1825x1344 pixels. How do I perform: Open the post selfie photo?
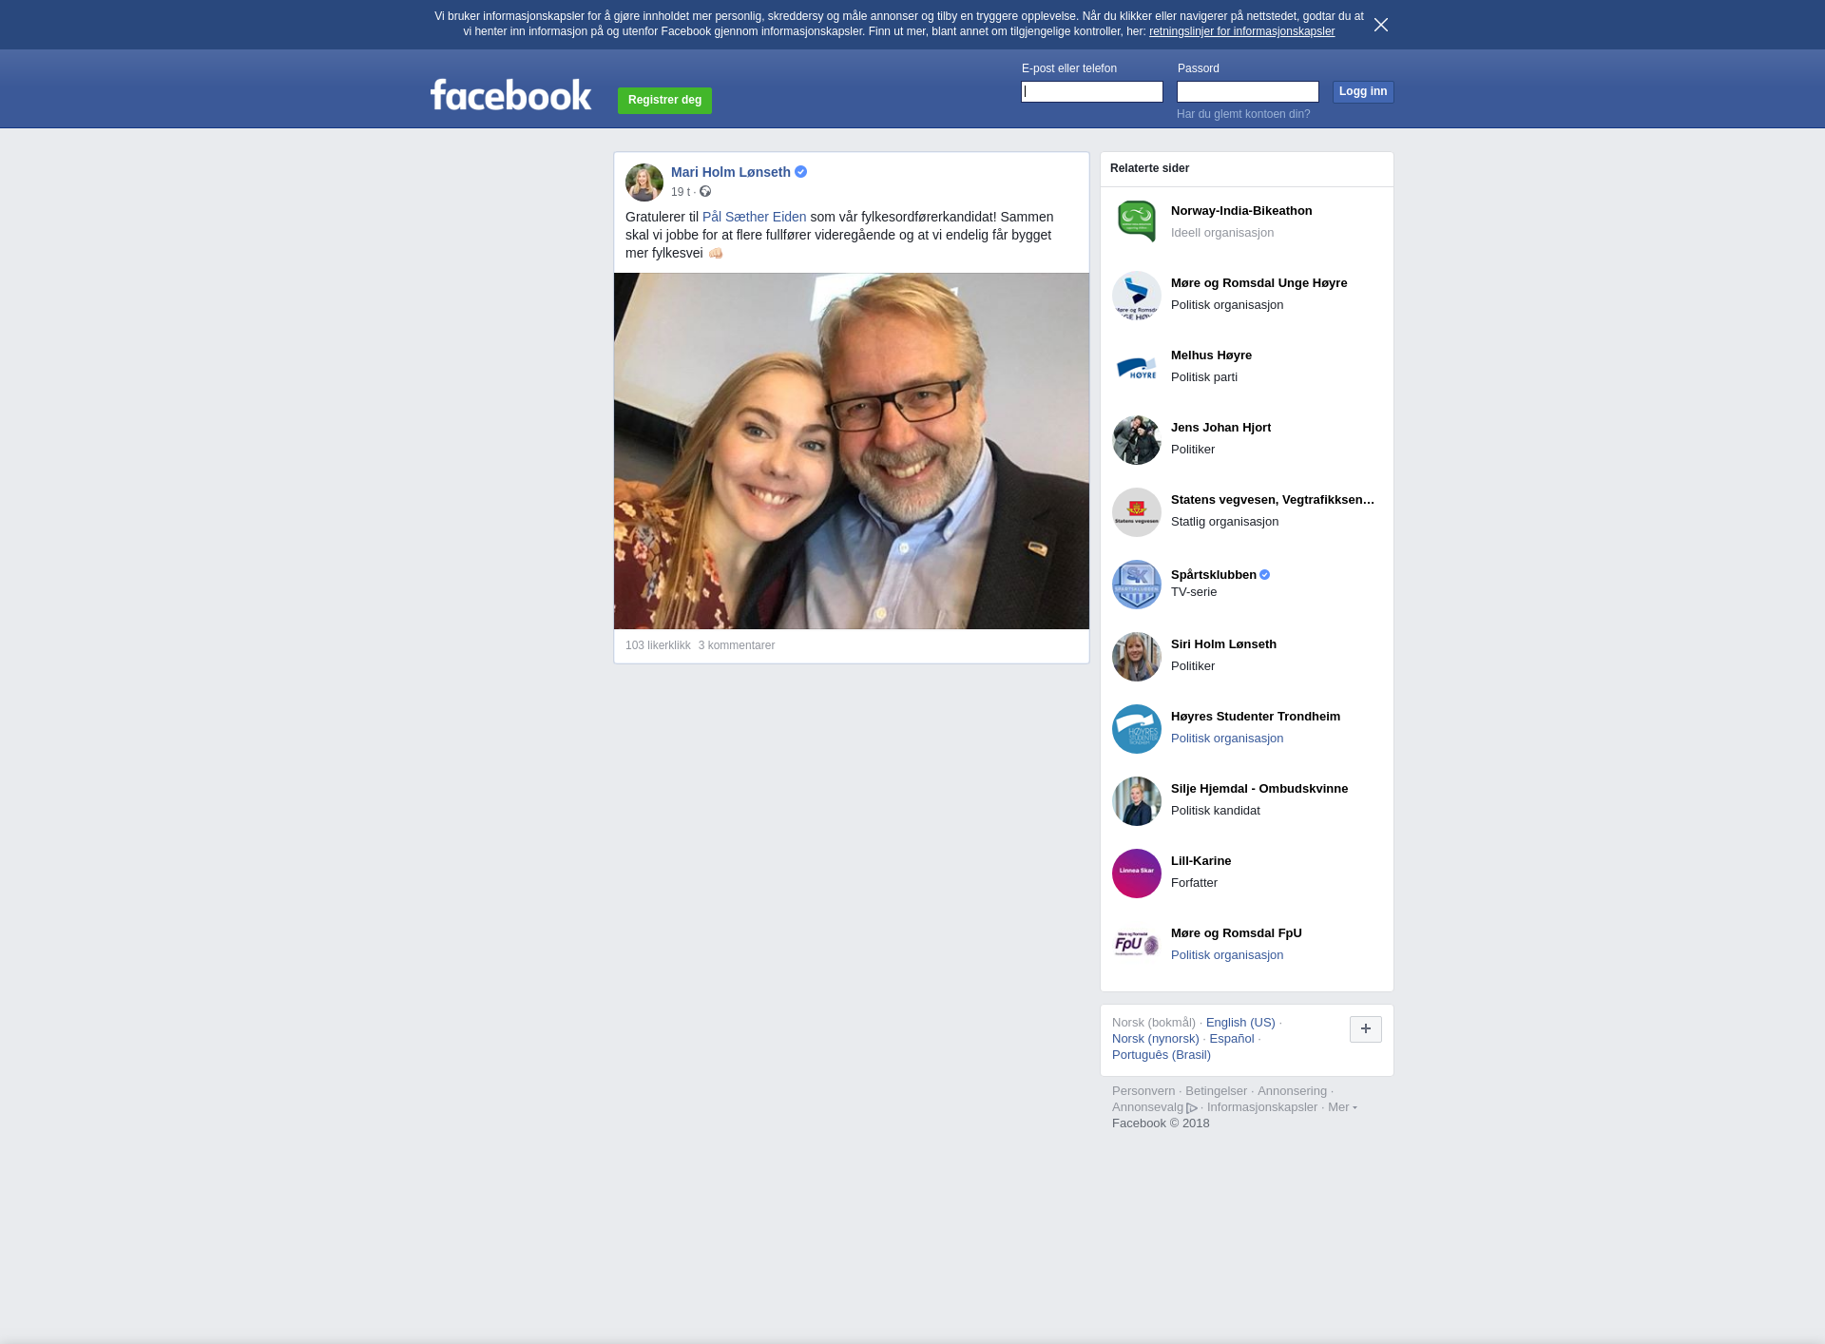coord(852,451)
